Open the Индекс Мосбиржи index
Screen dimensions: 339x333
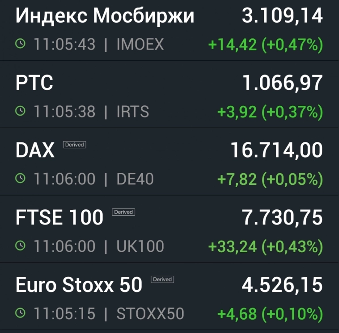105,16
